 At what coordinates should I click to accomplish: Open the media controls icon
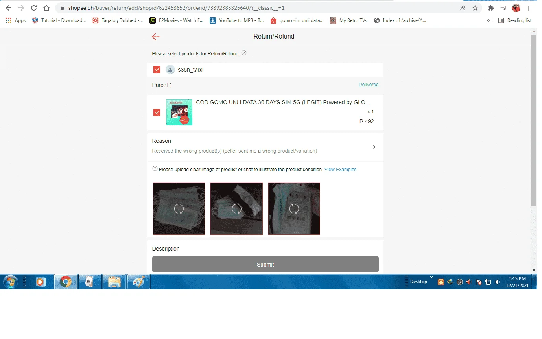[503, 8]
